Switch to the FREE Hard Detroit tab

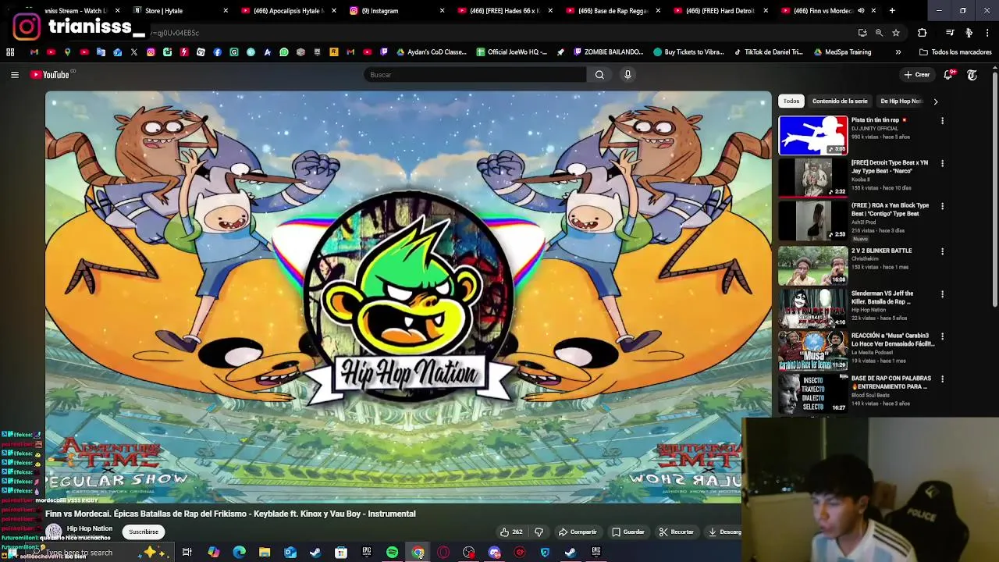722,11
